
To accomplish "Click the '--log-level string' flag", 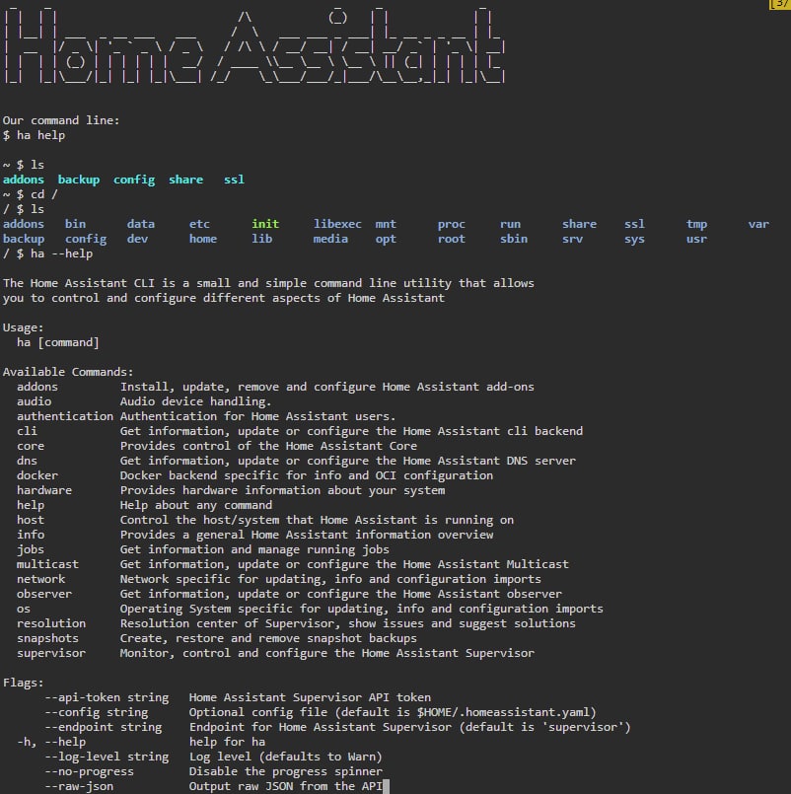I will [x=107, y=757].
